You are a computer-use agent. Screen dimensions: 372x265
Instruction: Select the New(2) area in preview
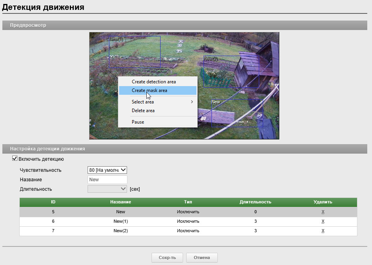point(231,71)
